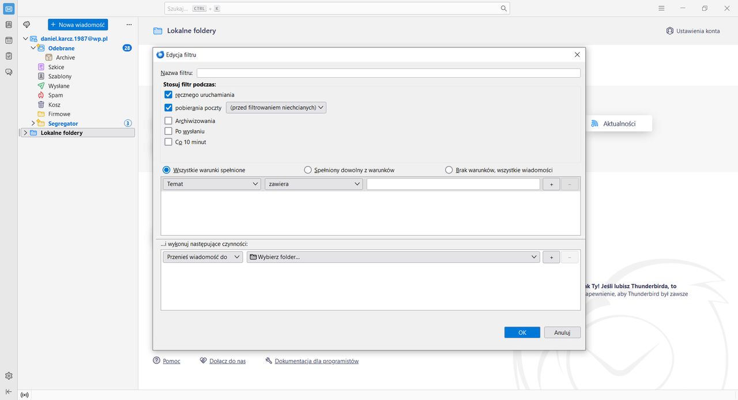
Task: Select the Szkice folder
Action: pos(56,67)
